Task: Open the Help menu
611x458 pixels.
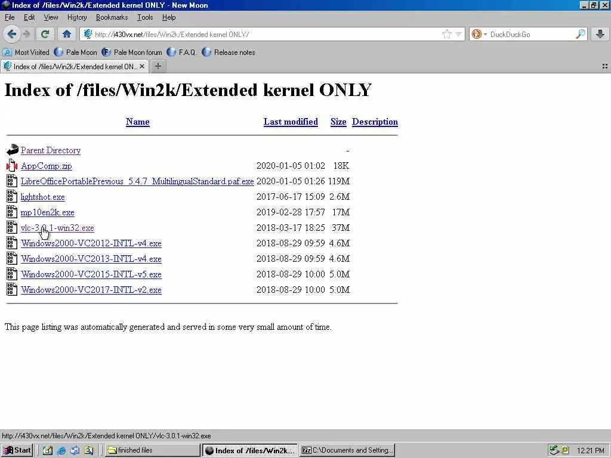Action: (169, 17)
